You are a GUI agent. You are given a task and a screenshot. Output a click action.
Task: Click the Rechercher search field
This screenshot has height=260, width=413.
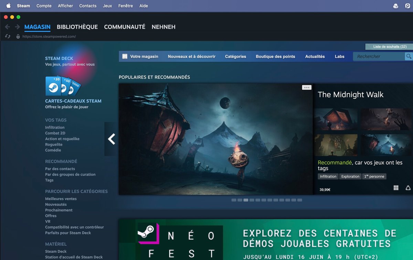pos(379,57)
